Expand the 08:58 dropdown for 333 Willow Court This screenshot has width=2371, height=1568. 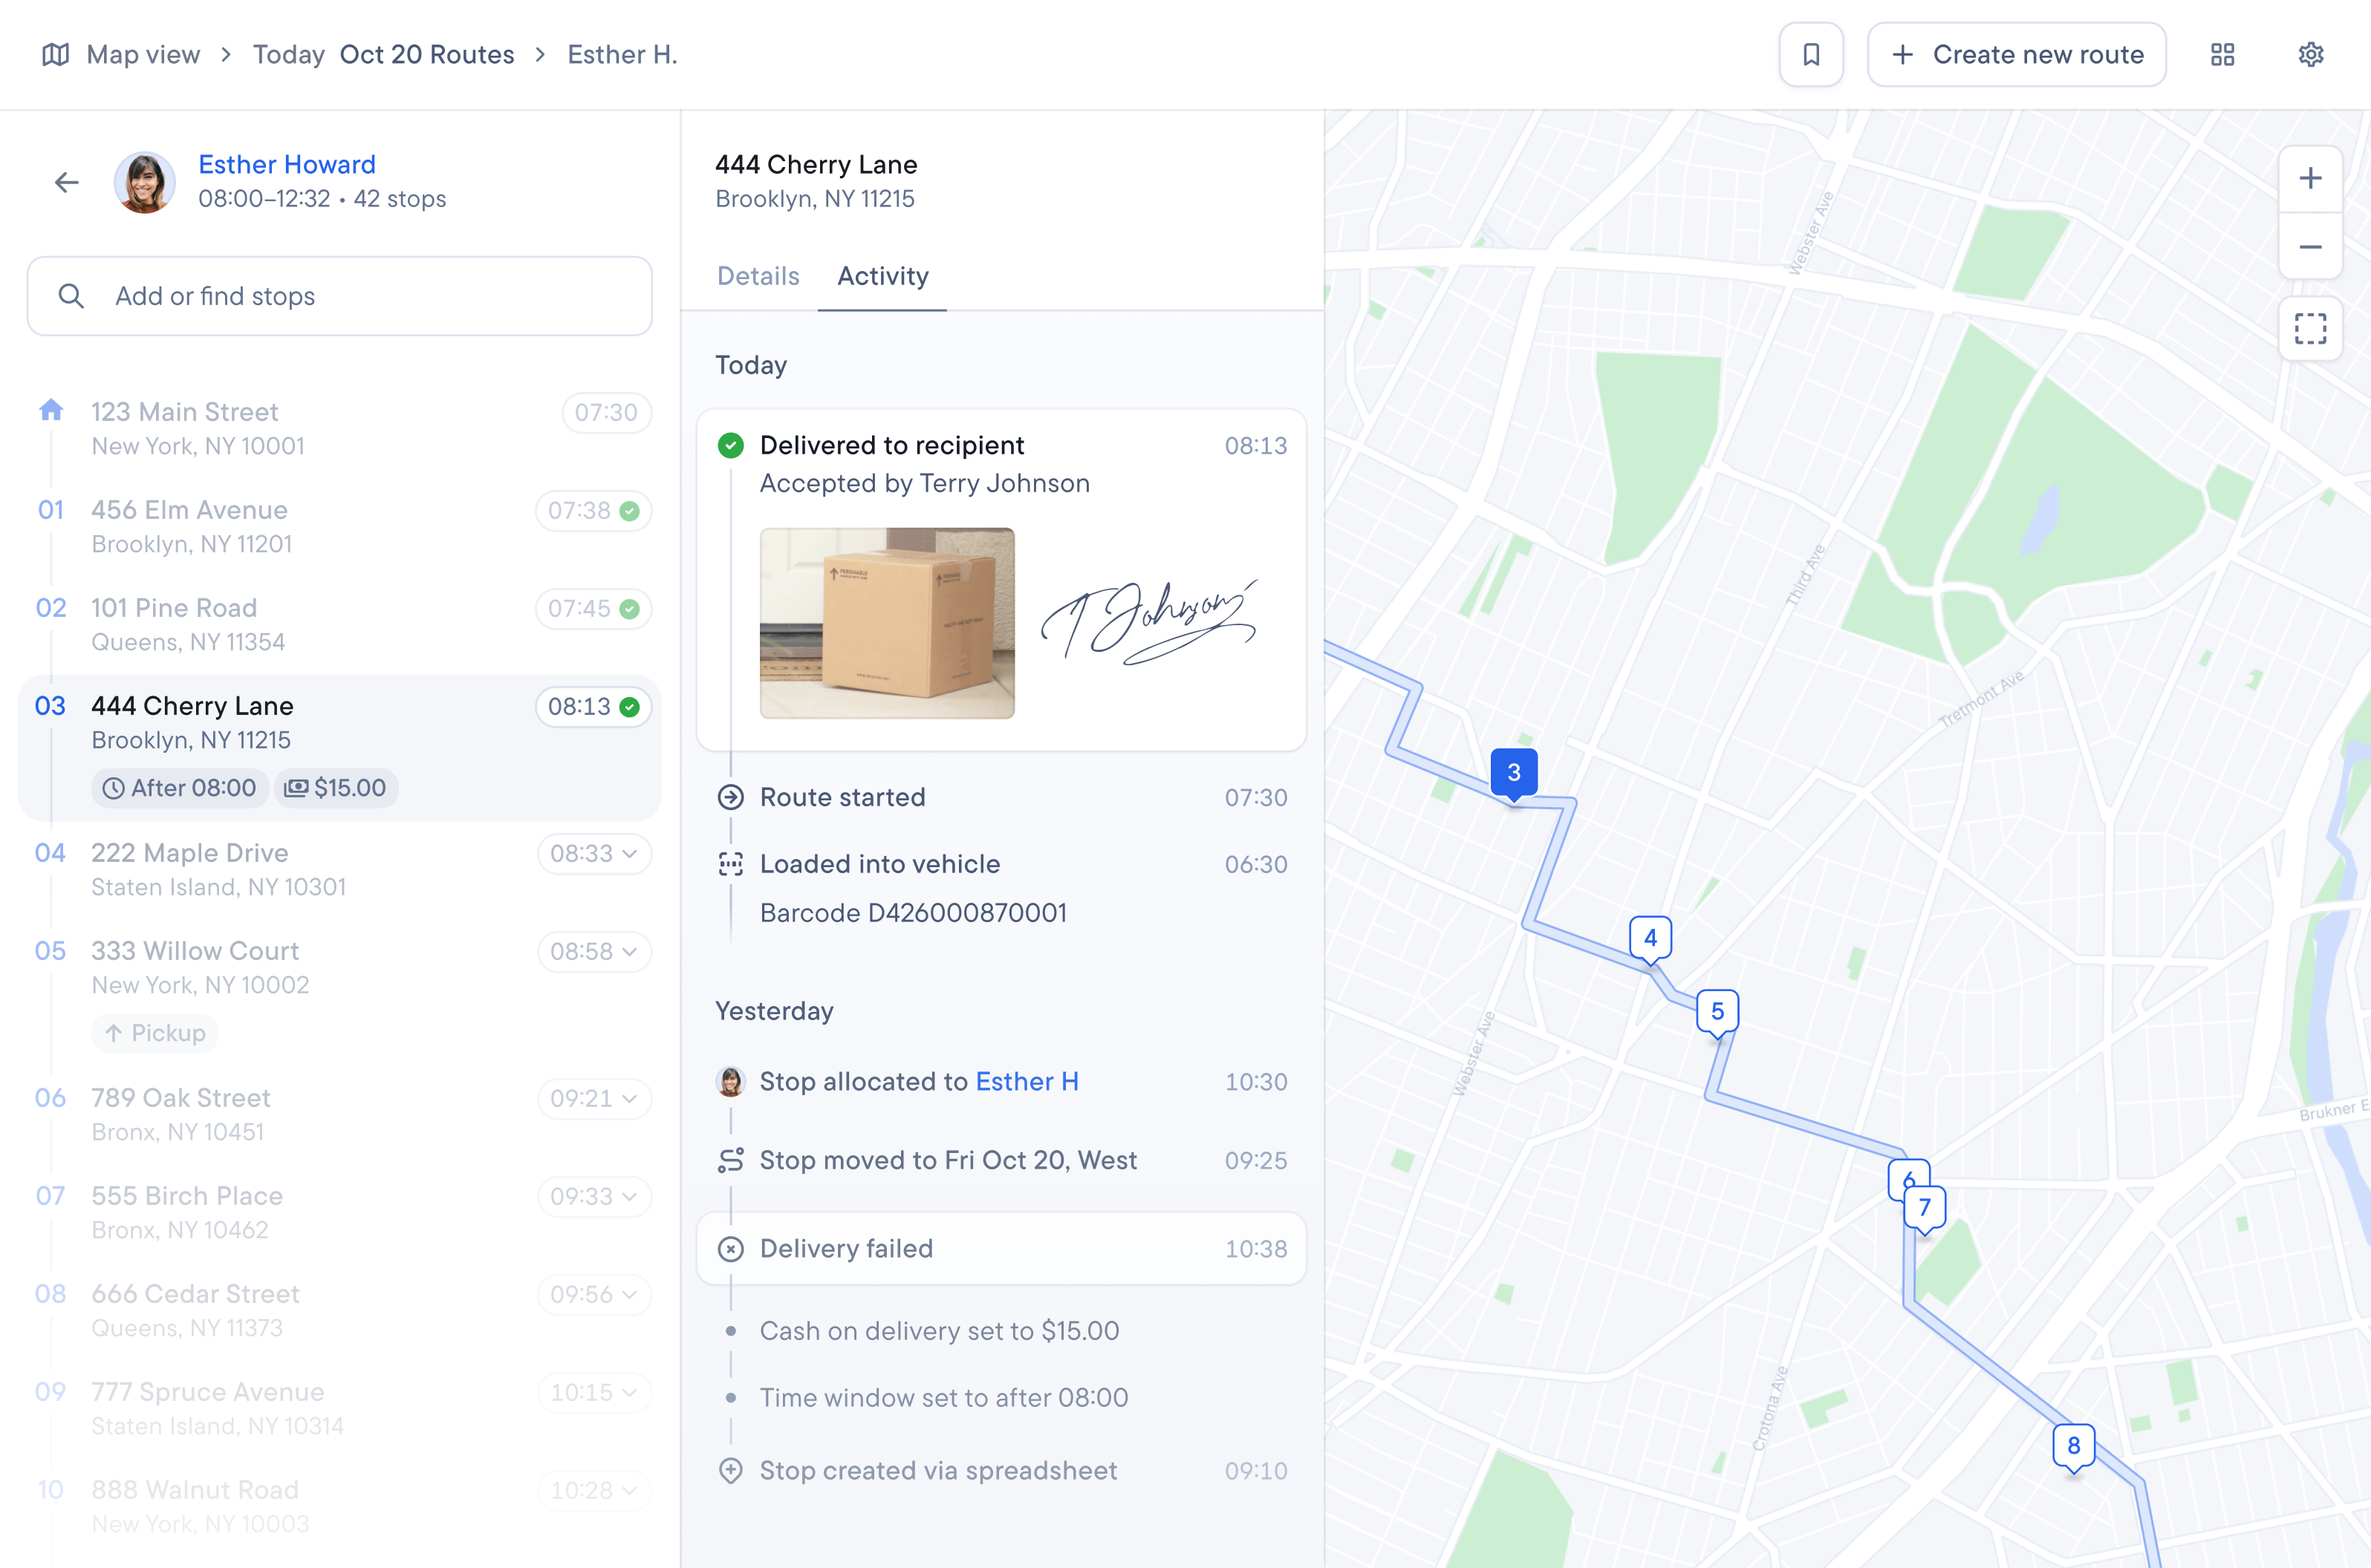pos(594,952)
